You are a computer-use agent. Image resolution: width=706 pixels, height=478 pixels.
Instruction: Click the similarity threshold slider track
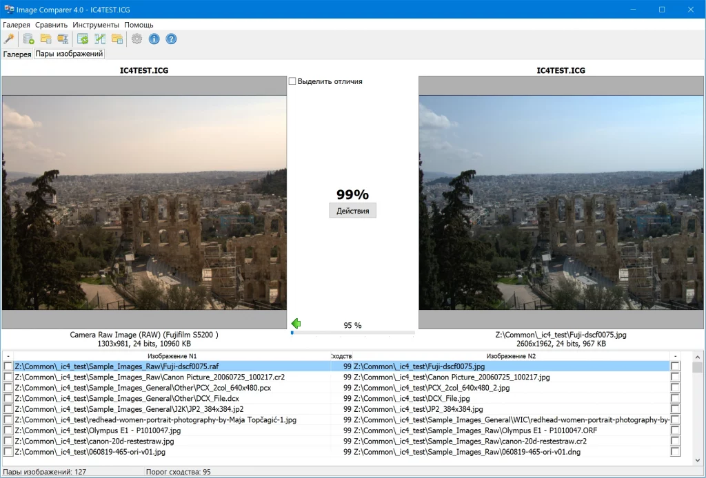353,333
